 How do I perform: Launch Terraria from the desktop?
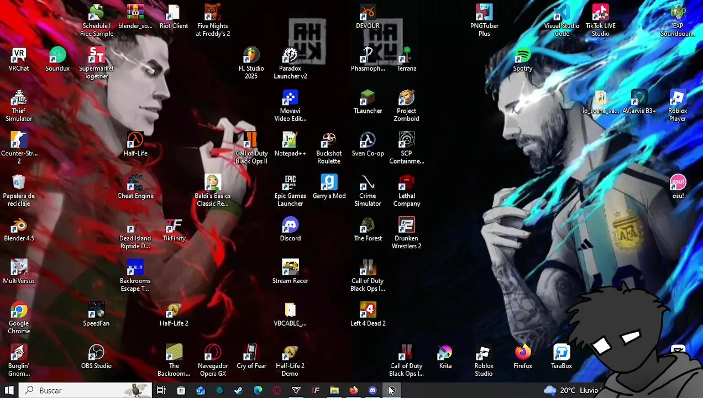[x=406, y=60]
